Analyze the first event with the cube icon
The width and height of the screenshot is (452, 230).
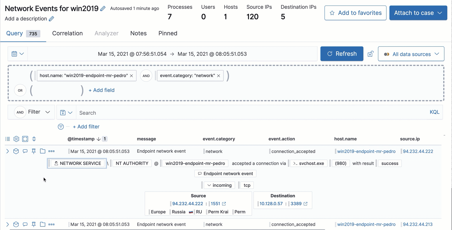[x=16, y=151]
